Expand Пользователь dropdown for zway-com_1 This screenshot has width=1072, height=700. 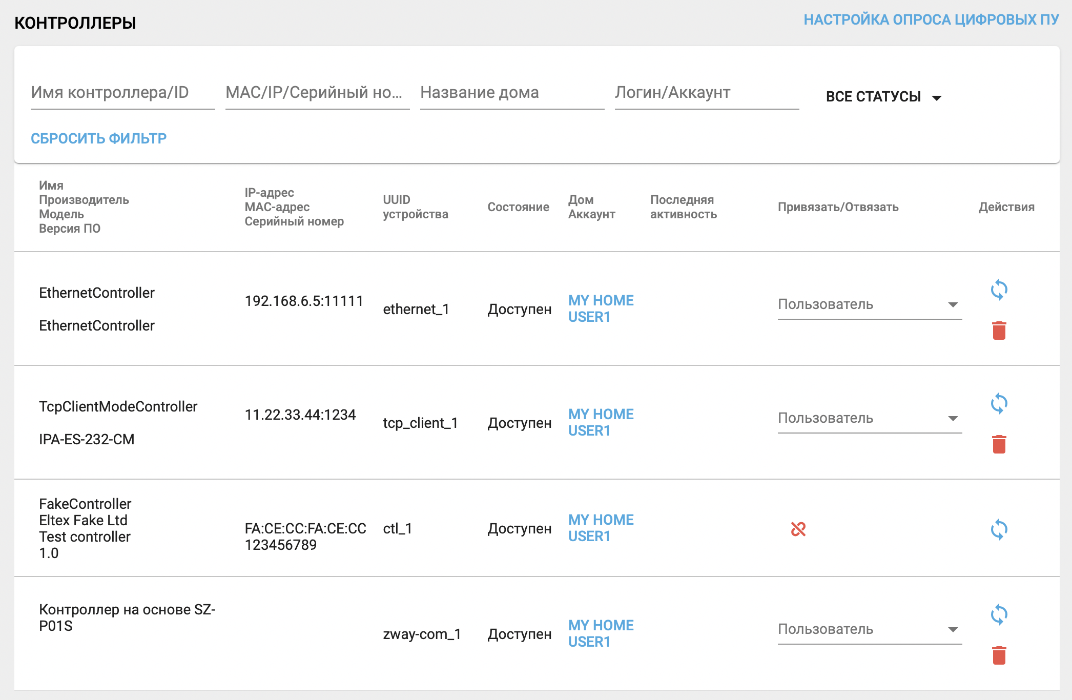tap(869, 629)
